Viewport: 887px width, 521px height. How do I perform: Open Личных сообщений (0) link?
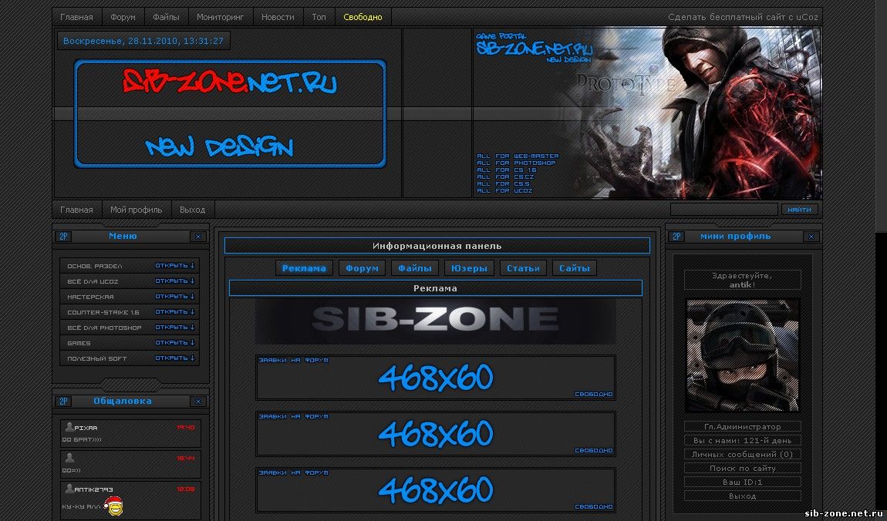click(x=742, y=454)
